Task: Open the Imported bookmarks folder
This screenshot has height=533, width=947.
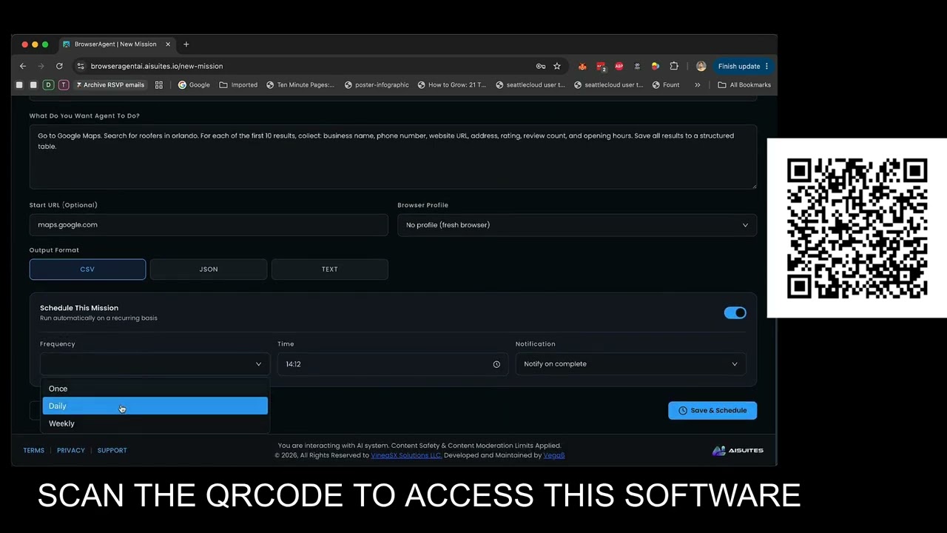Action: point(238,85)
